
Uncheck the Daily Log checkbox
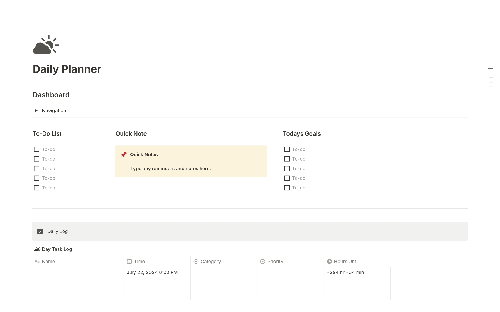tap(40, 231)
